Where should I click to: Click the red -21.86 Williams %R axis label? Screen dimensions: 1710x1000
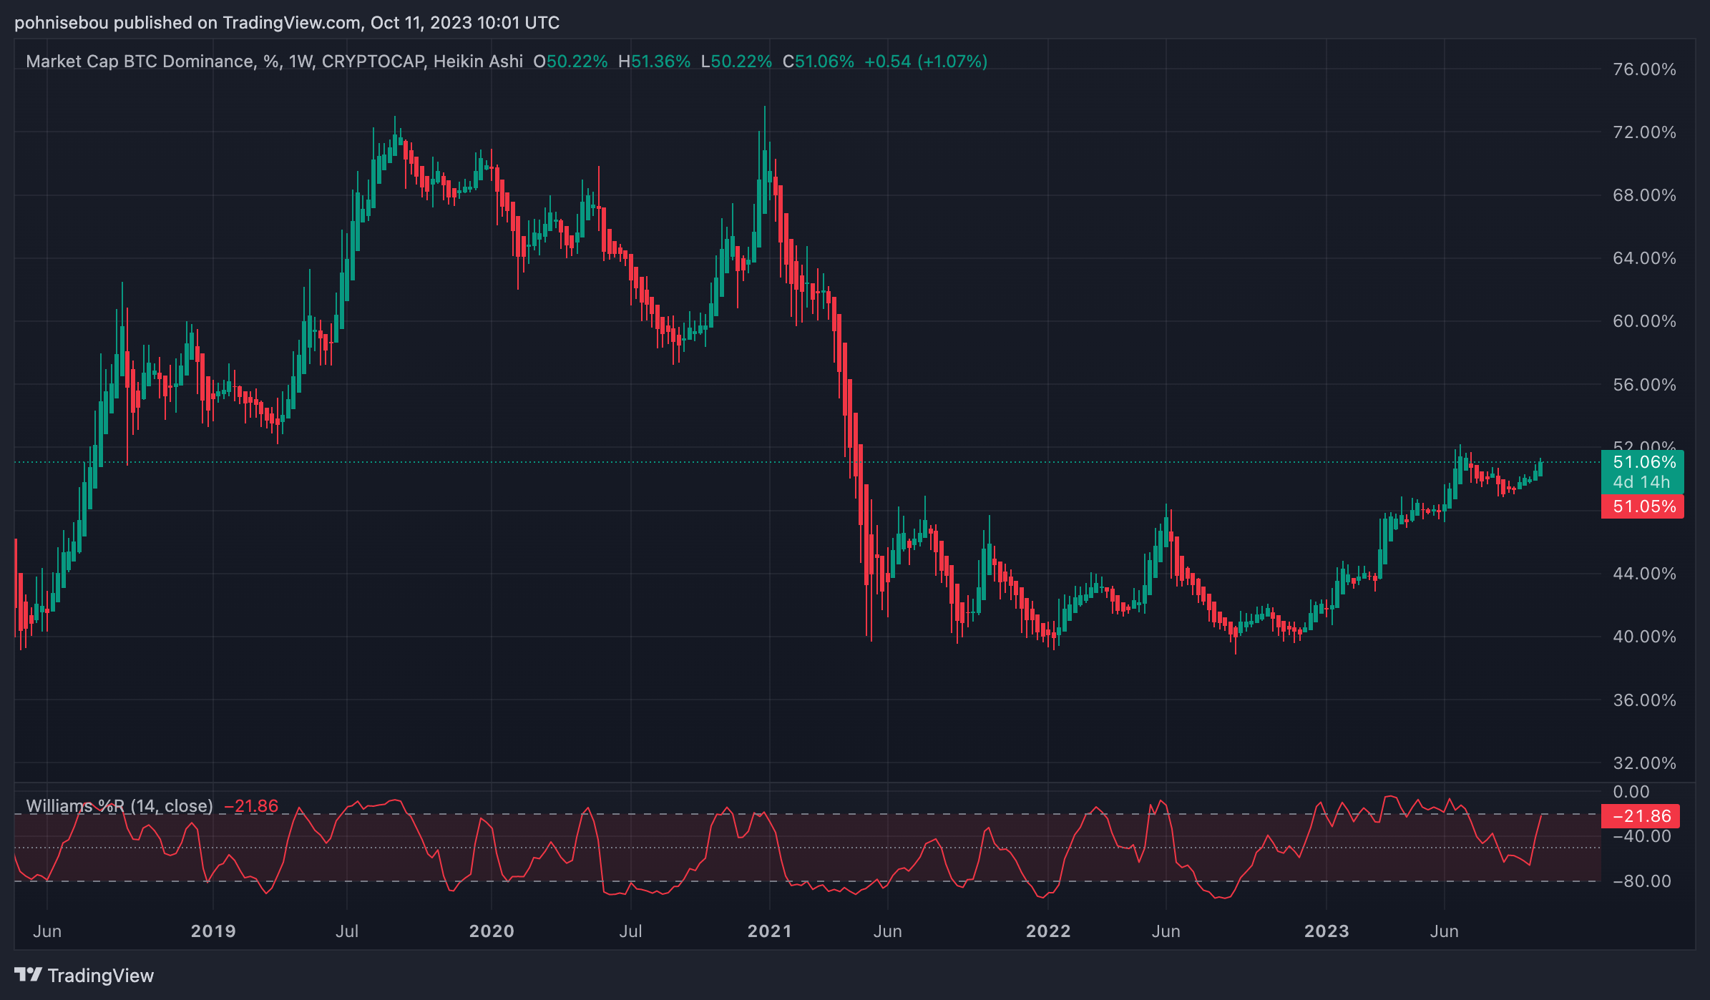pos(1642,816)
